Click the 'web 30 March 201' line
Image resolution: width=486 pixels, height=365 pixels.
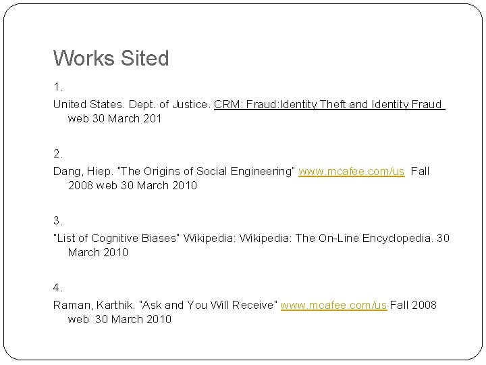pyautogui.click(x=115, y=119)
